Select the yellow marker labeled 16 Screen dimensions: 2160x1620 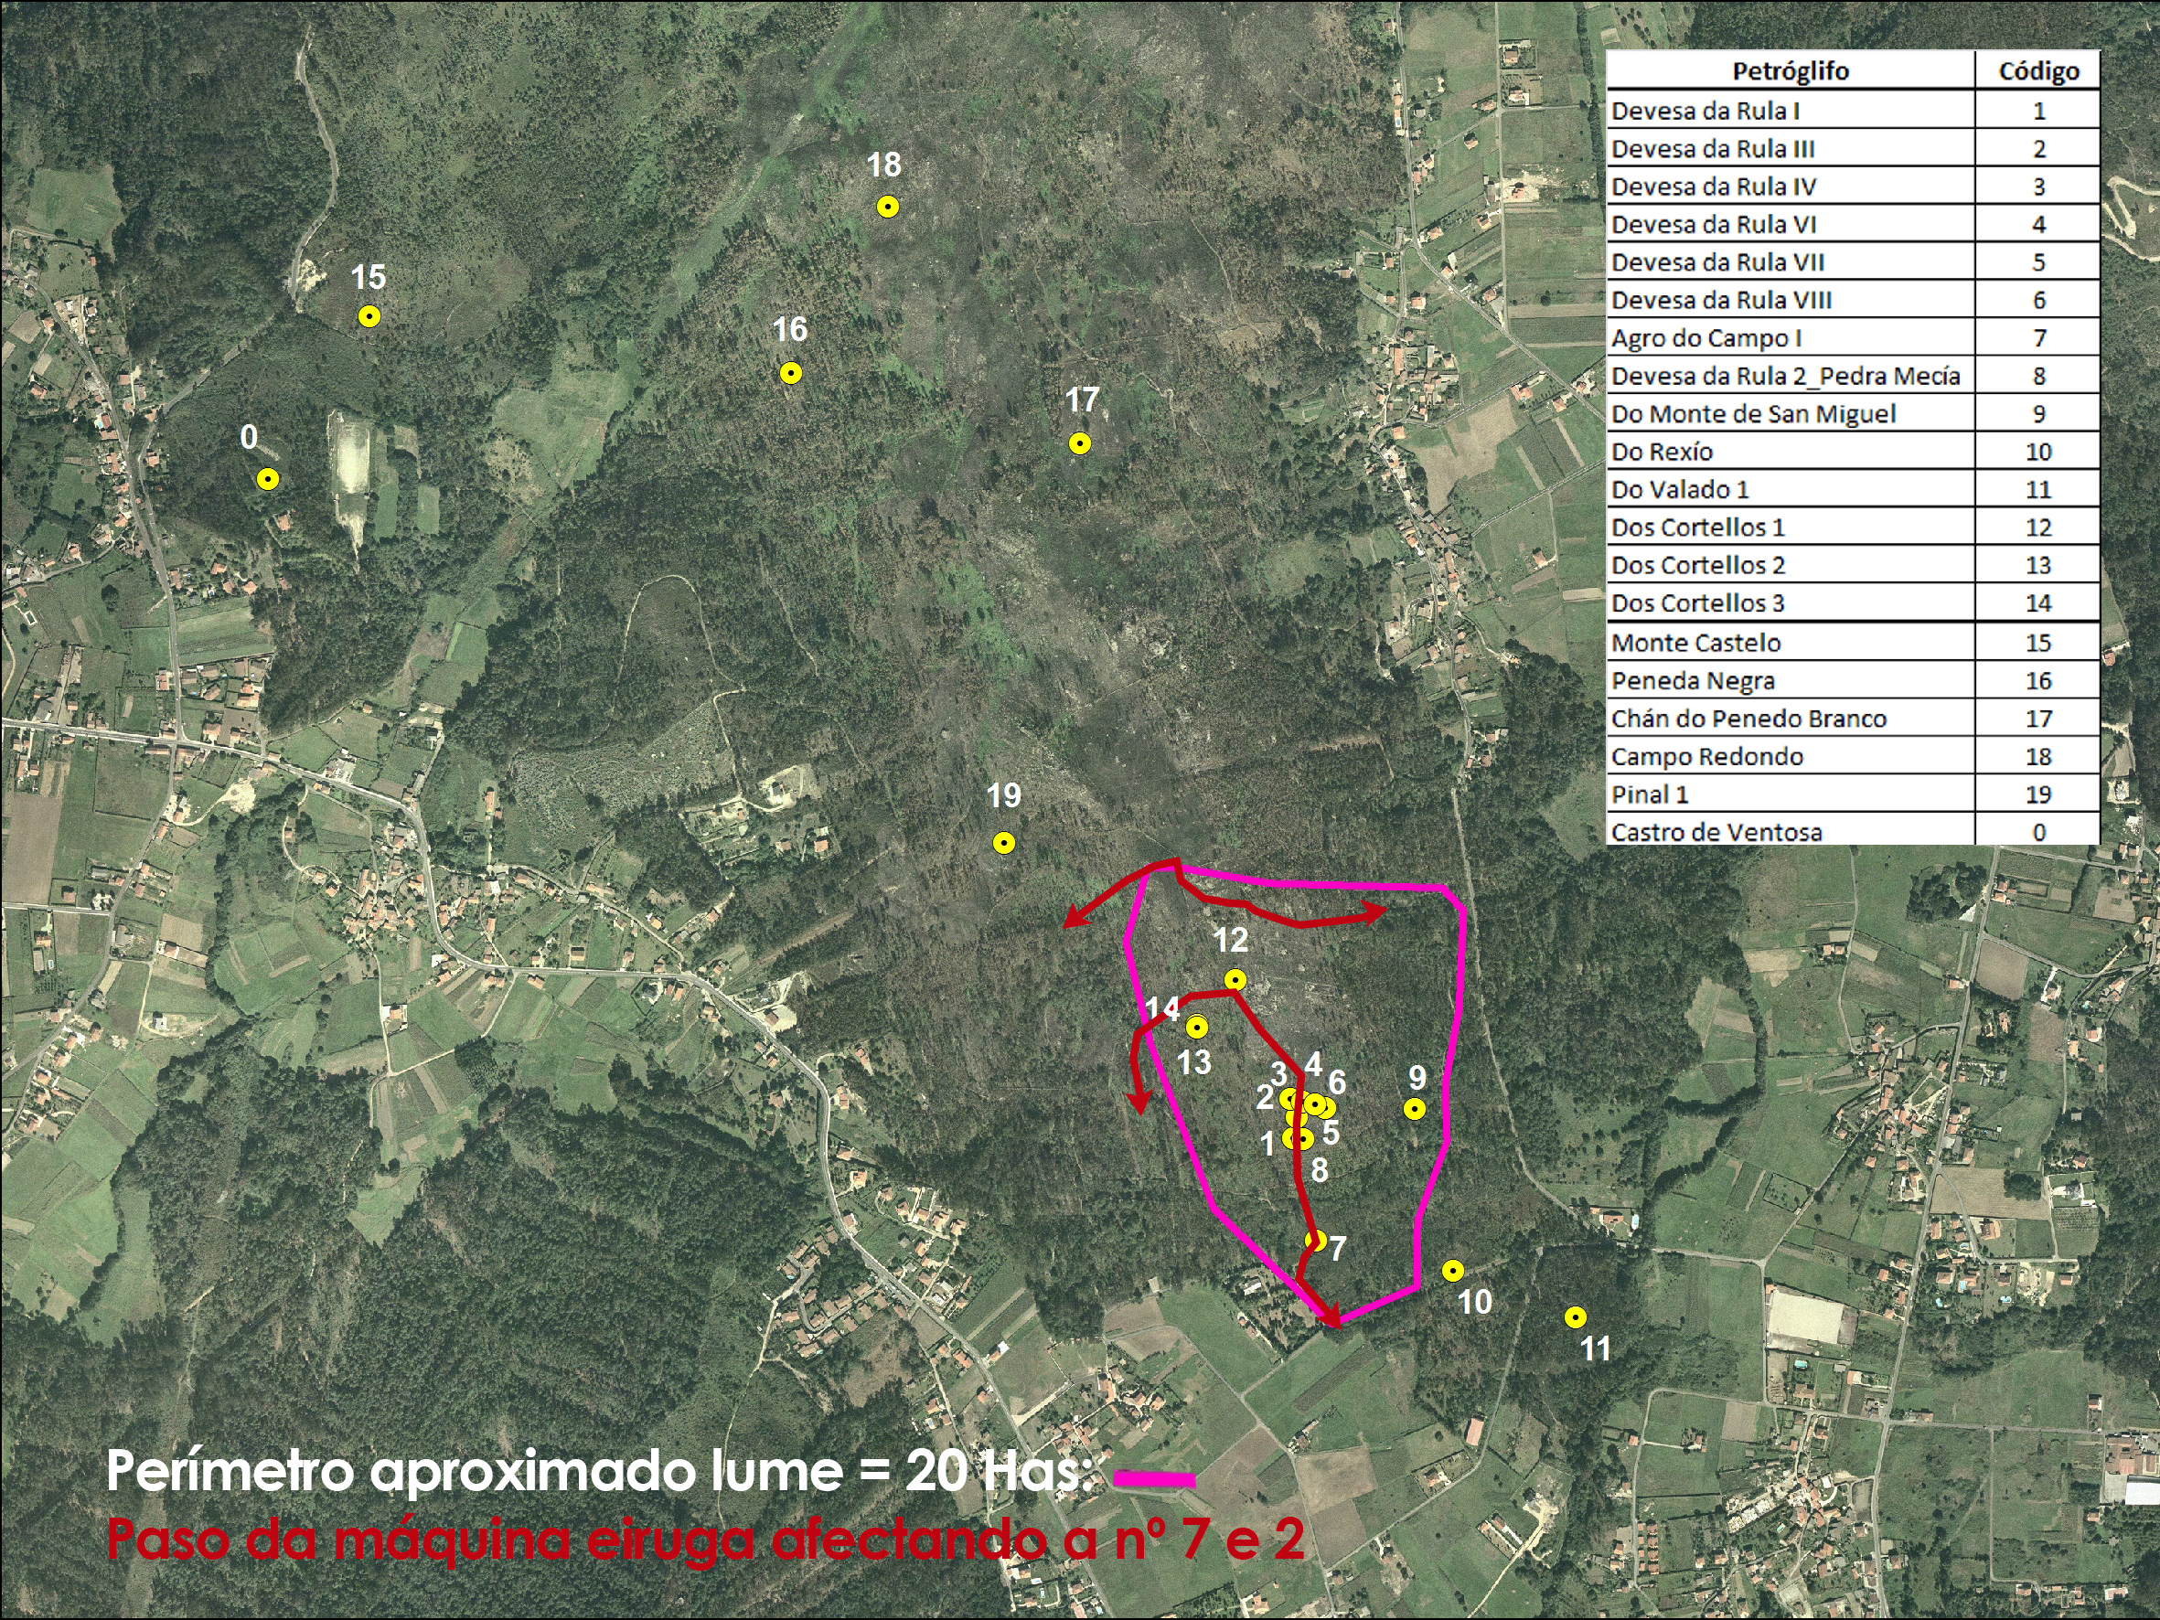tap(790, 373)
